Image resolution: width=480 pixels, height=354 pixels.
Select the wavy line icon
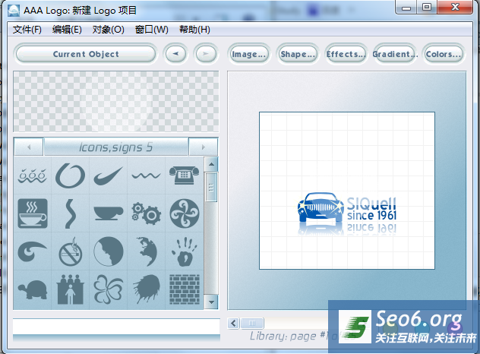pyautogui.click(x=146, y=175)
